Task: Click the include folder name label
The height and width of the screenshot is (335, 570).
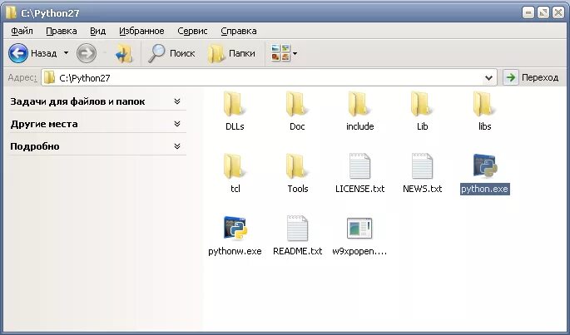Action: click(x=359, y=126)
